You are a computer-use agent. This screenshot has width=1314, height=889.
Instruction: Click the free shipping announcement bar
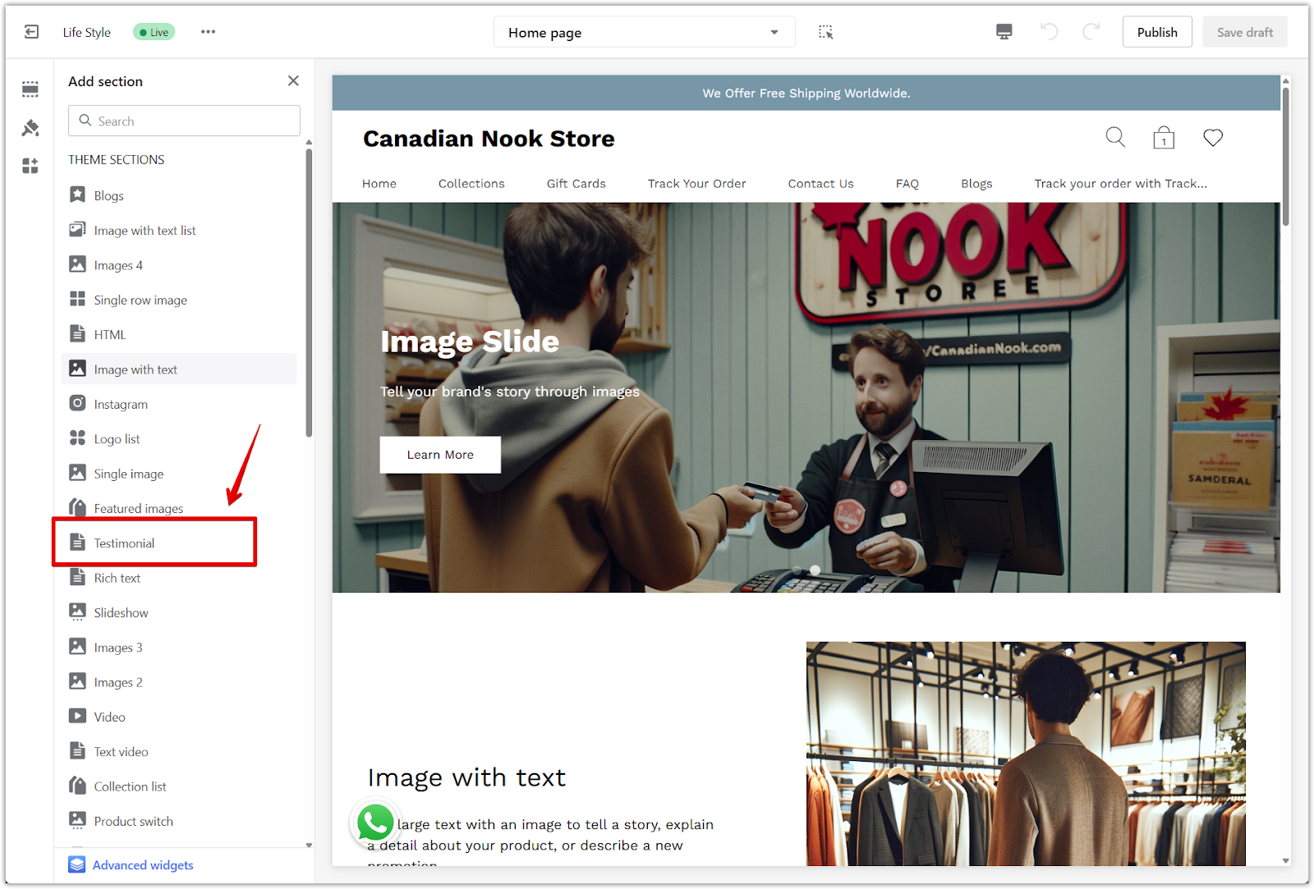[806, 93]
